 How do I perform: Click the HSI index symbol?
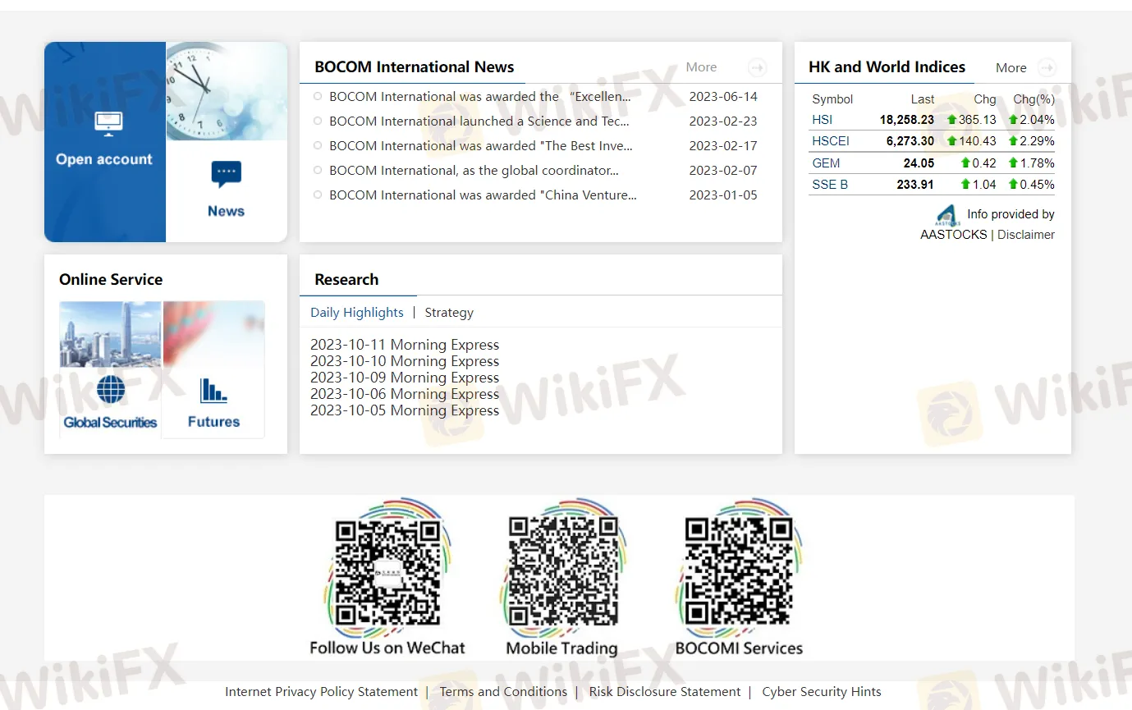click(x=822, y=120)
